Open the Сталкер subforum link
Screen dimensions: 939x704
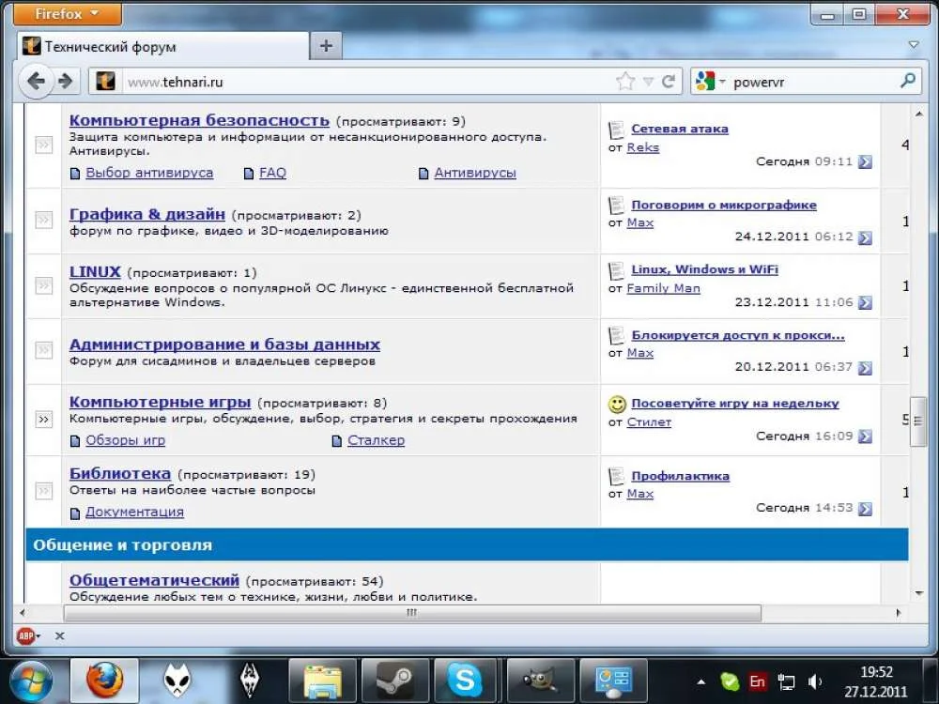point(376,440)
